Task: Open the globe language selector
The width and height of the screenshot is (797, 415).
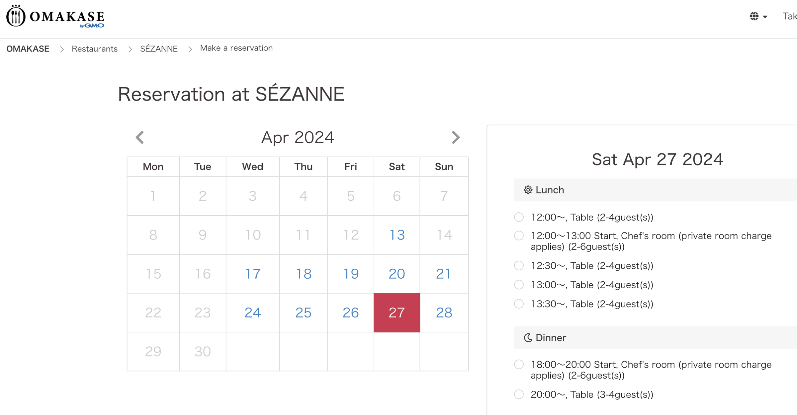Action: (754, 16)
